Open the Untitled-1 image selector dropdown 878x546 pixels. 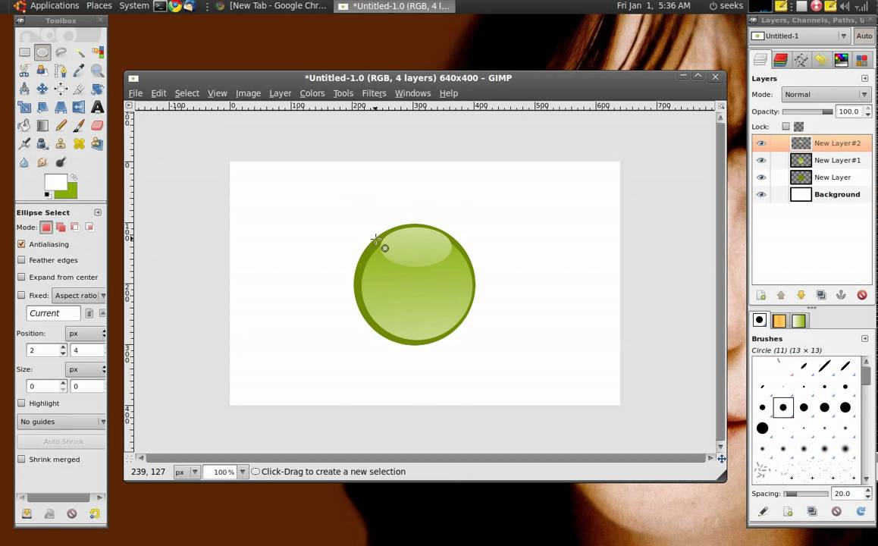coord(800,36)
